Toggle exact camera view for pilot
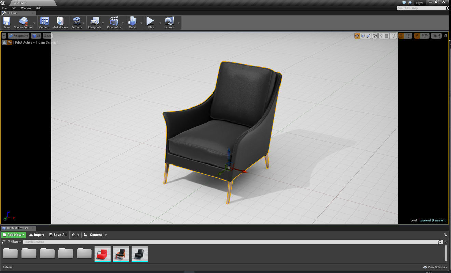 (10, 42)
